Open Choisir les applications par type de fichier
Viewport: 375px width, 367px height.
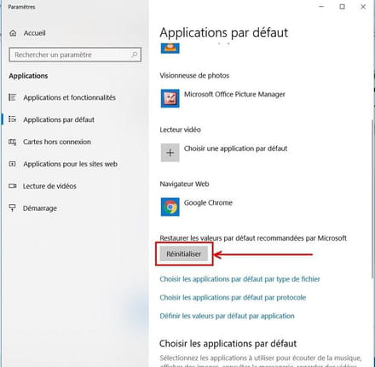coord(239,279)
